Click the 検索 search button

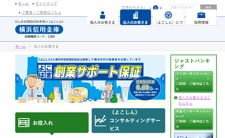(x=208, y=7)
